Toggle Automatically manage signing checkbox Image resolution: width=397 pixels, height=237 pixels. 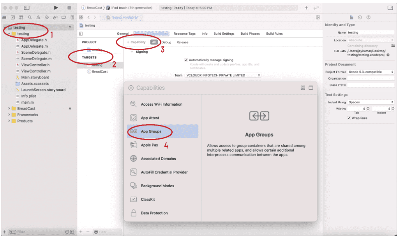[x=186, y=60]
